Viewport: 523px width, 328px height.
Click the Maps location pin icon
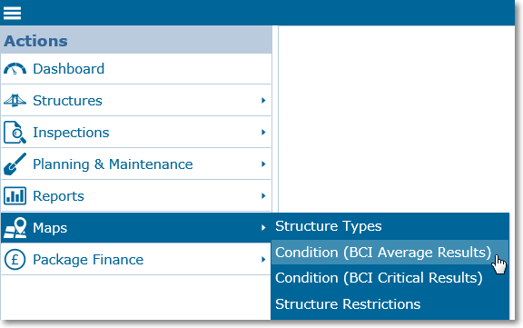[x=15, y=227]
